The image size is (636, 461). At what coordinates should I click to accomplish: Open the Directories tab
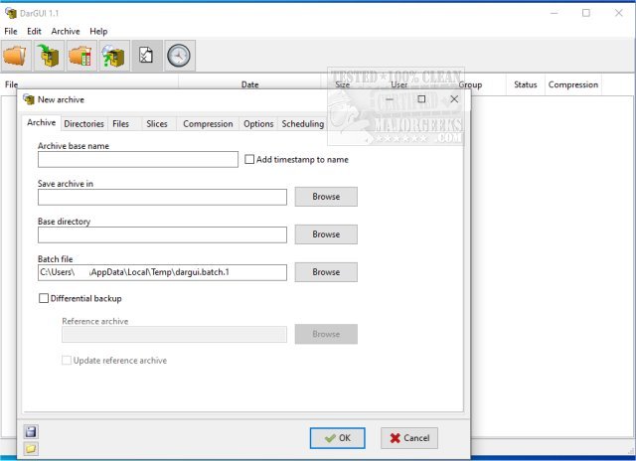click(83, 124)
